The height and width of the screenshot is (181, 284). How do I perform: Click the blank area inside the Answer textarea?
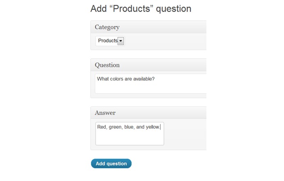130,138
